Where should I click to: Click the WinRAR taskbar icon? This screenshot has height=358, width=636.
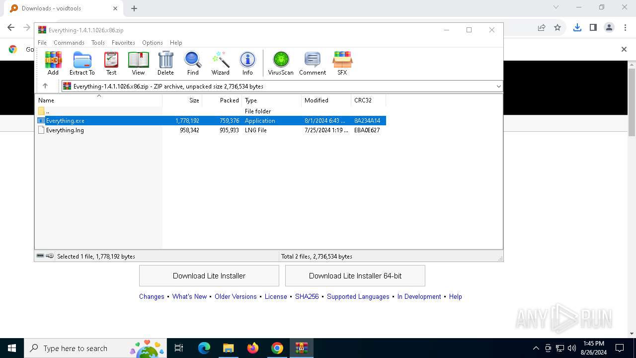302,348
